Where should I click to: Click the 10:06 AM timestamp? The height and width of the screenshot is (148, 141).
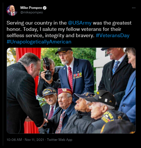coord(14,140)
